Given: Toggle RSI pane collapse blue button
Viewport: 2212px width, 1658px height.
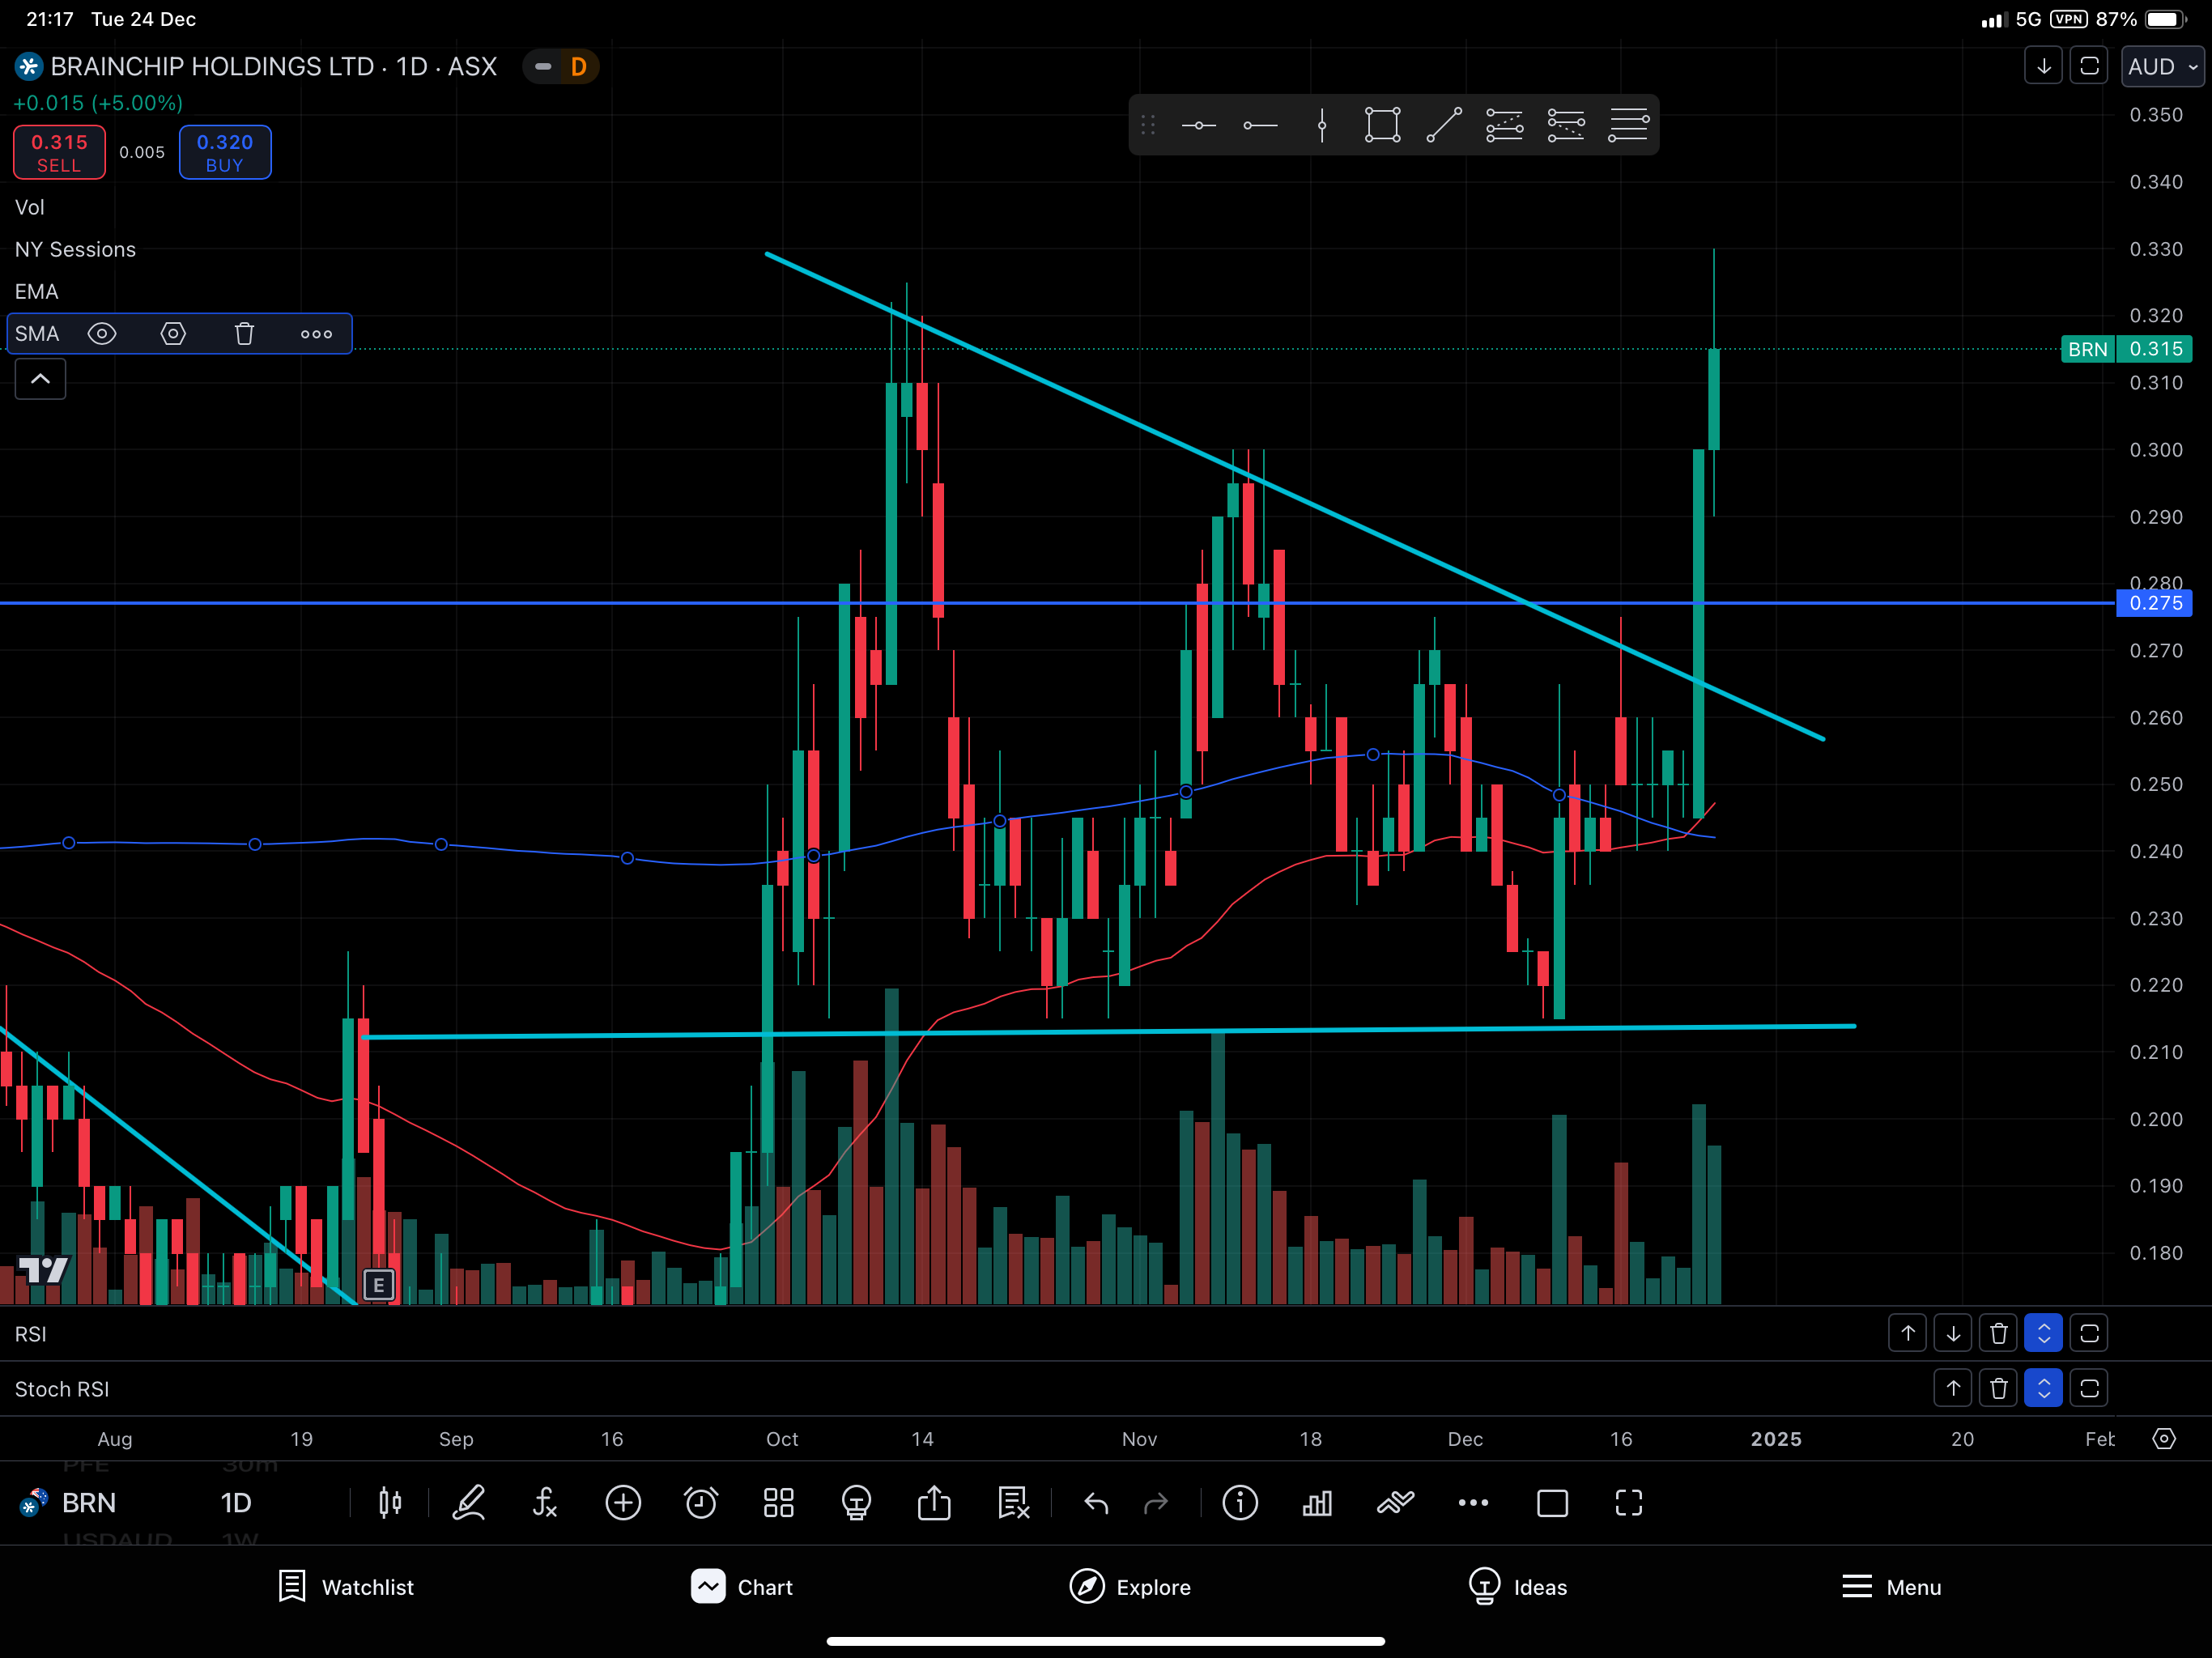Looking at the screenshot, I should click(2044, 1333).
